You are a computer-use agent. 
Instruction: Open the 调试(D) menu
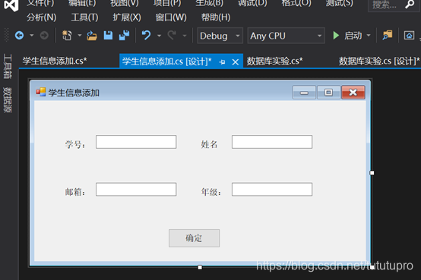(252, 3)
